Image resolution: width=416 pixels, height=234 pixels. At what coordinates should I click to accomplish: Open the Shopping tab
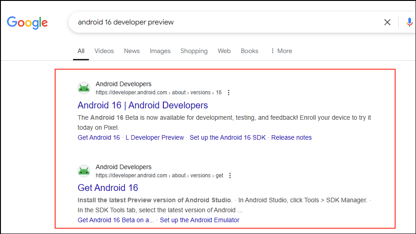pyautogui.click(x=194, y=51)
